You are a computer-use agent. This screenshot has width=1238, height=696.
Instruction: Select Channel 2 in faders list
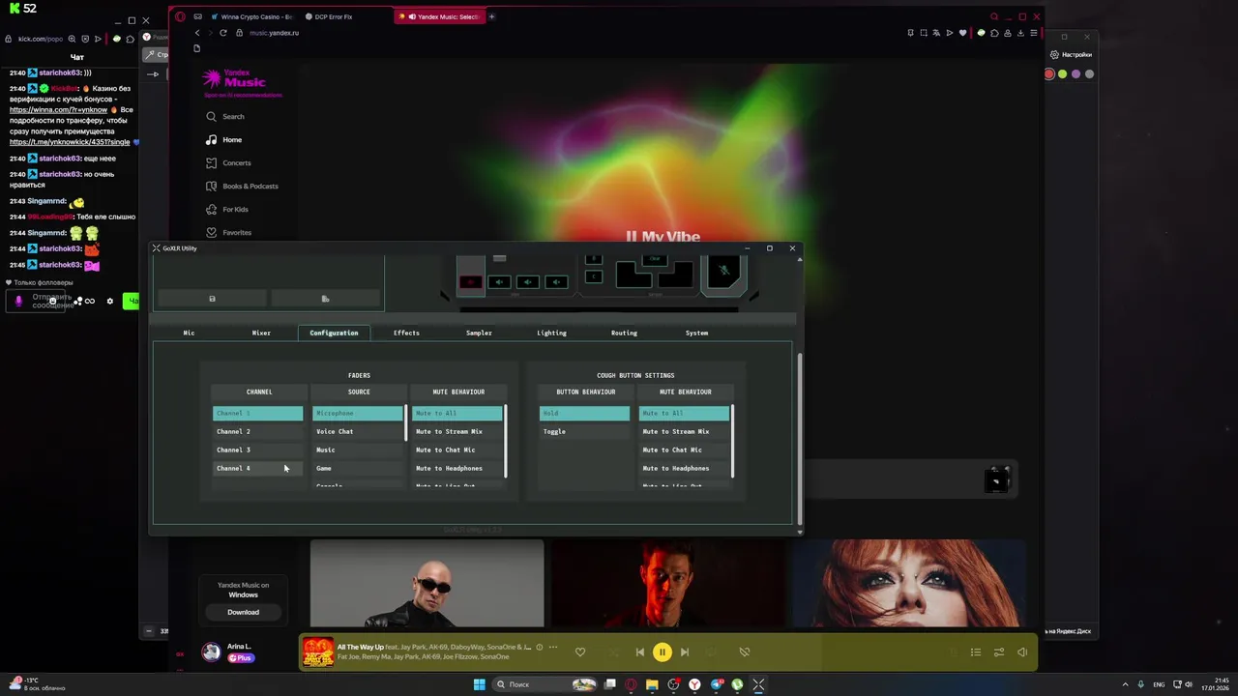point(257,432)
